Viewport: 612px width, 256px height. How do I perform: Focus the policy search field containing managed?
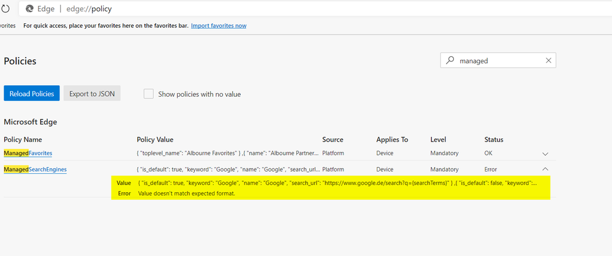498,61
